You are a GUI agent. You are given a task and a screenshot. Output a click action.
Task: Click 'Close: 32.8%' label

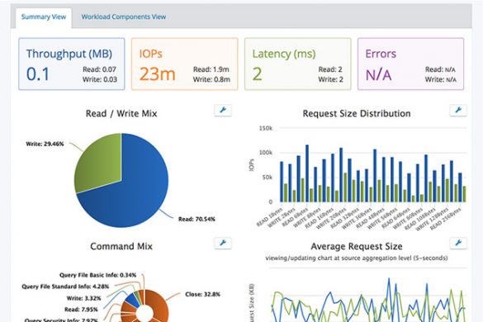202,294
